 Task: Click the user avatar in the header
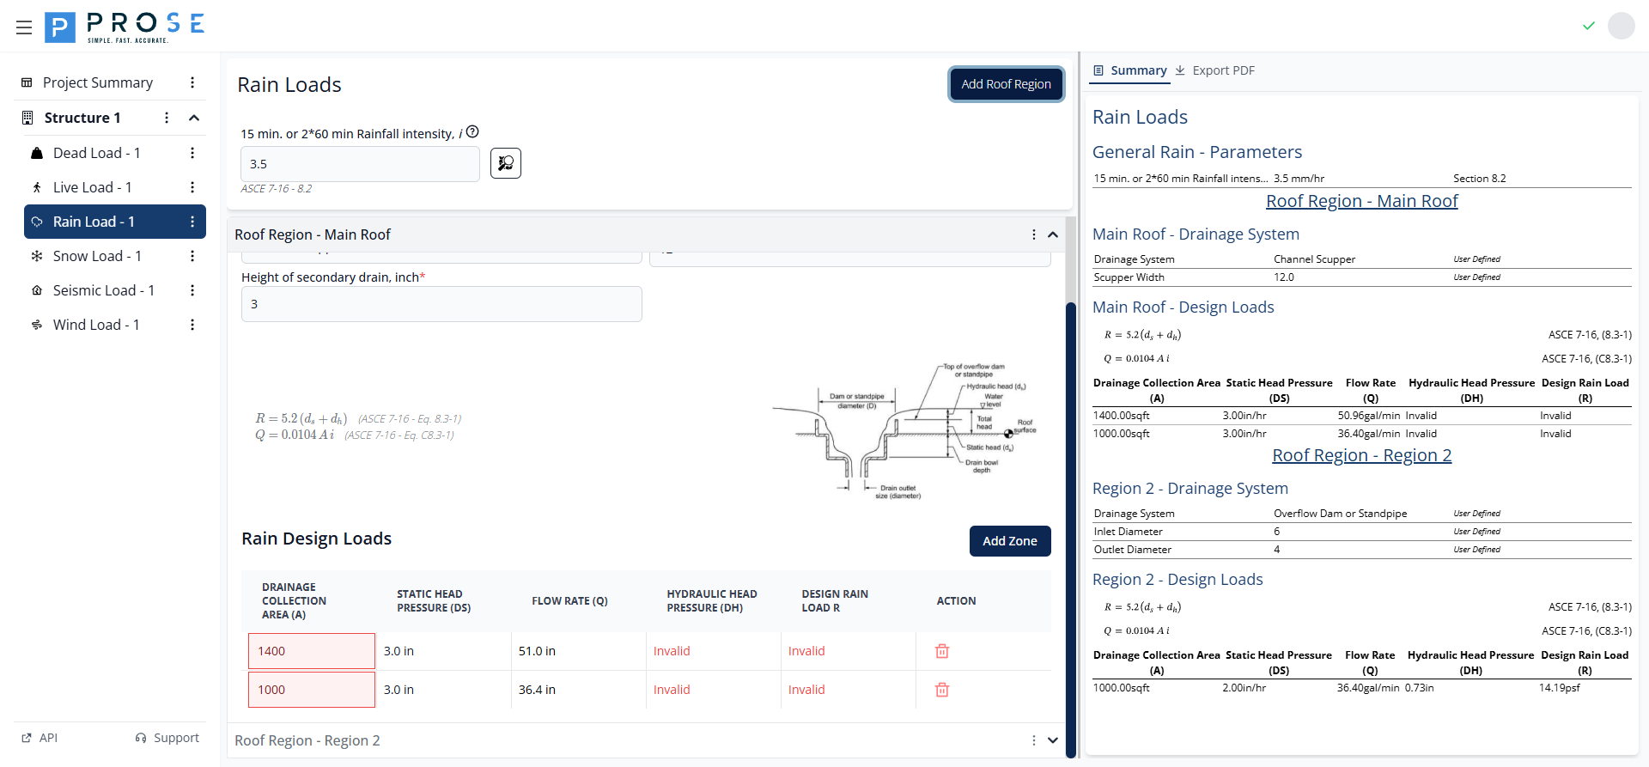(1621, 26)
